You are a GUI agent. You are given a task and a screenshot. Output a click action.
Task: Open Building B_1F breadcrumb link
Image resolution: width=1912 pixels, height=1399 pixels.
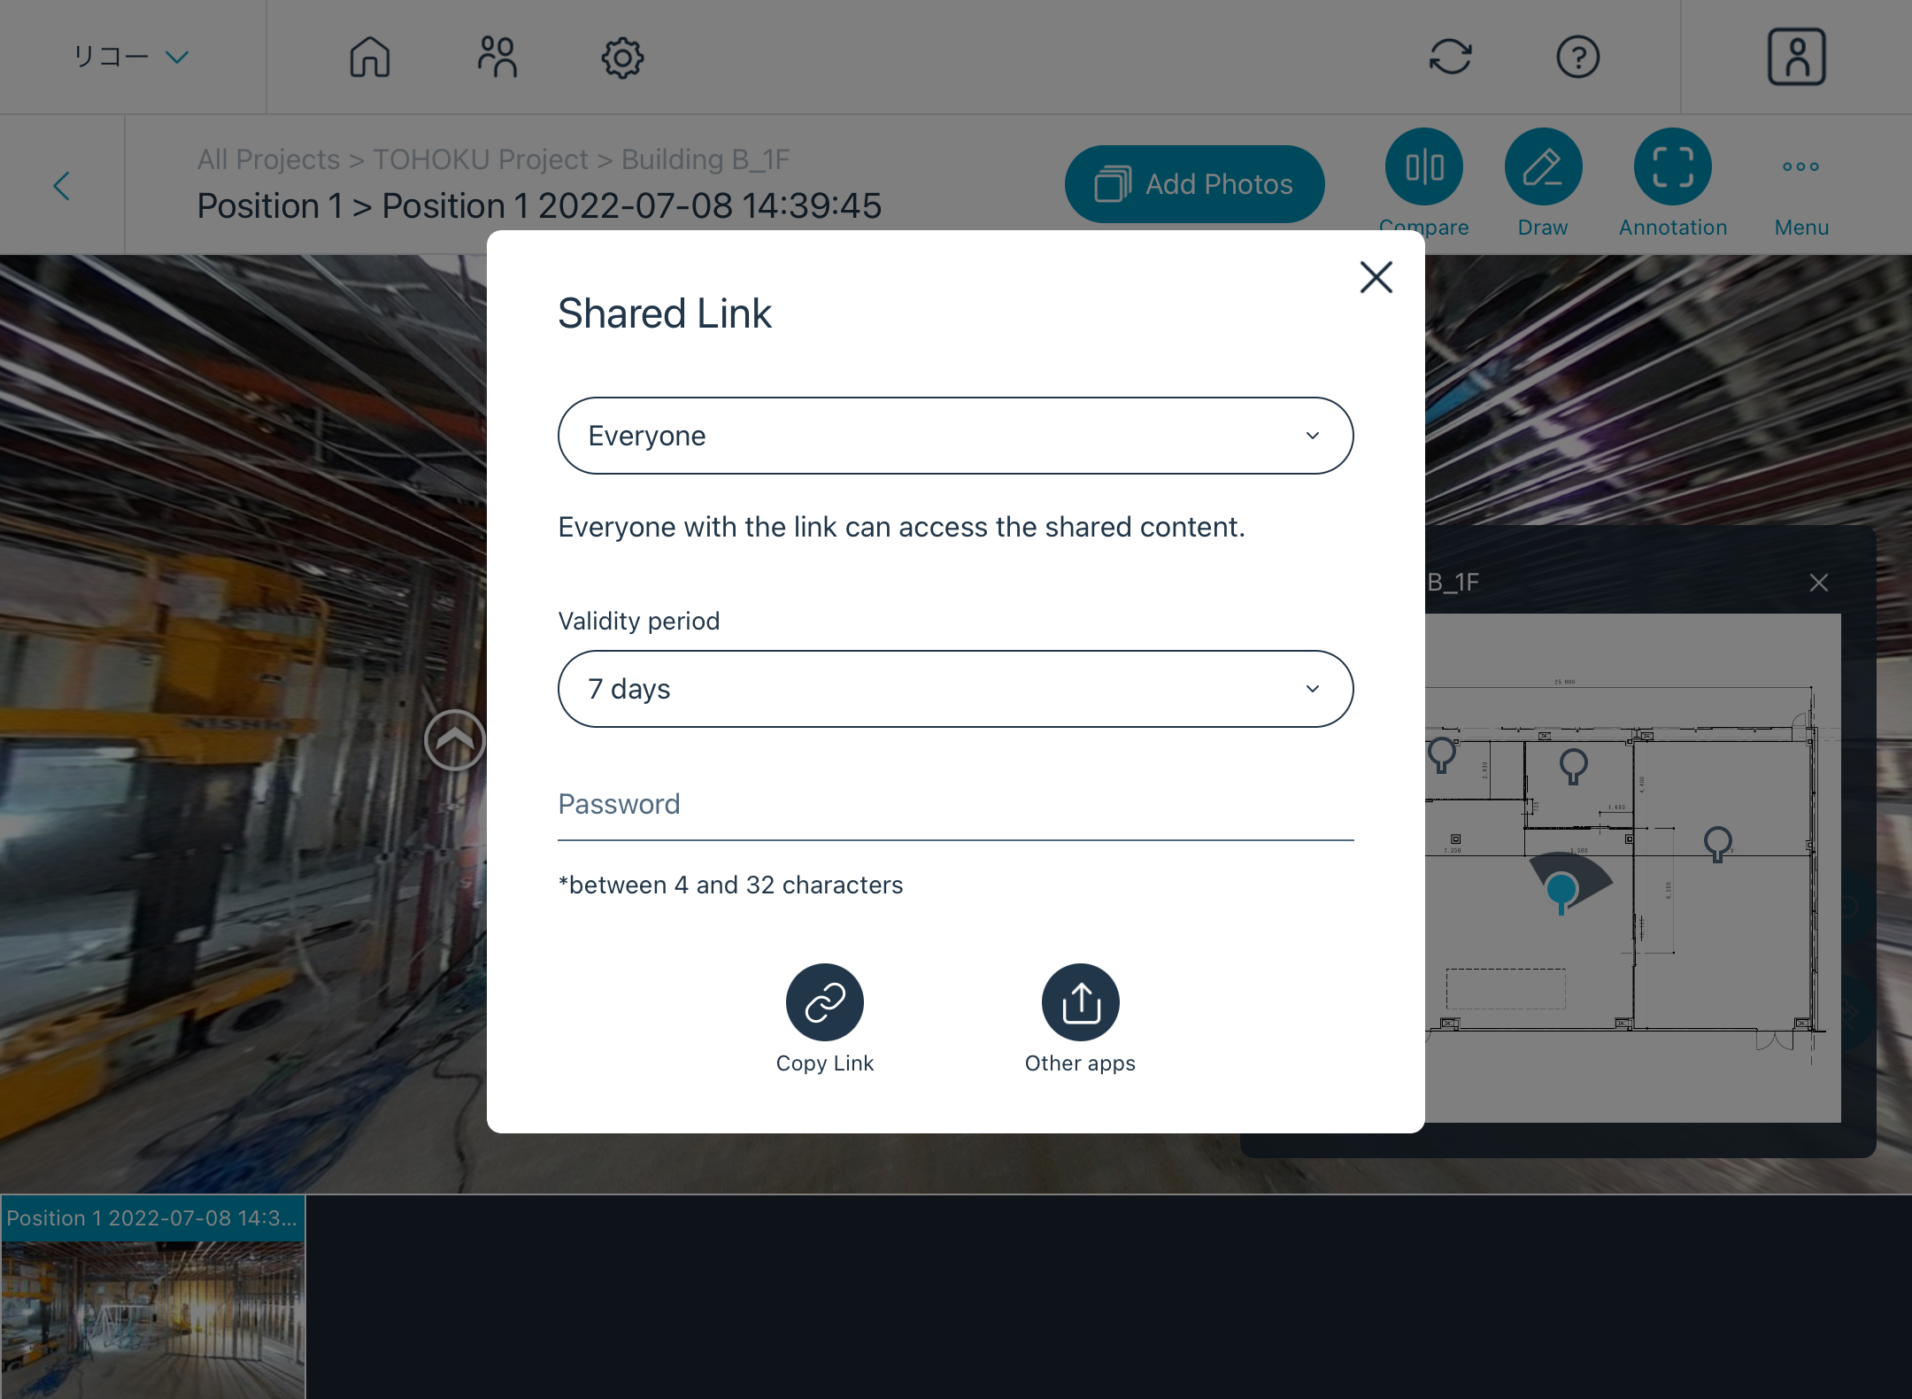coord(705,159)
